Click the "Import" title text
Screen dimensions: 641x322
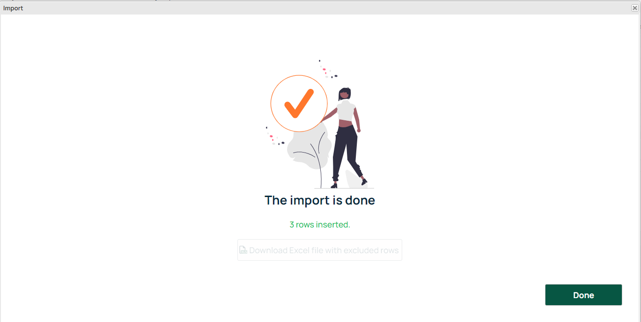[13, 8]
